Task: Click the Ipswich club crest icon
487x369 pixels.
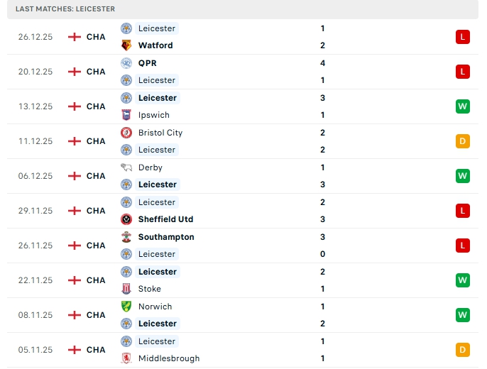Action: click(126, 115)
